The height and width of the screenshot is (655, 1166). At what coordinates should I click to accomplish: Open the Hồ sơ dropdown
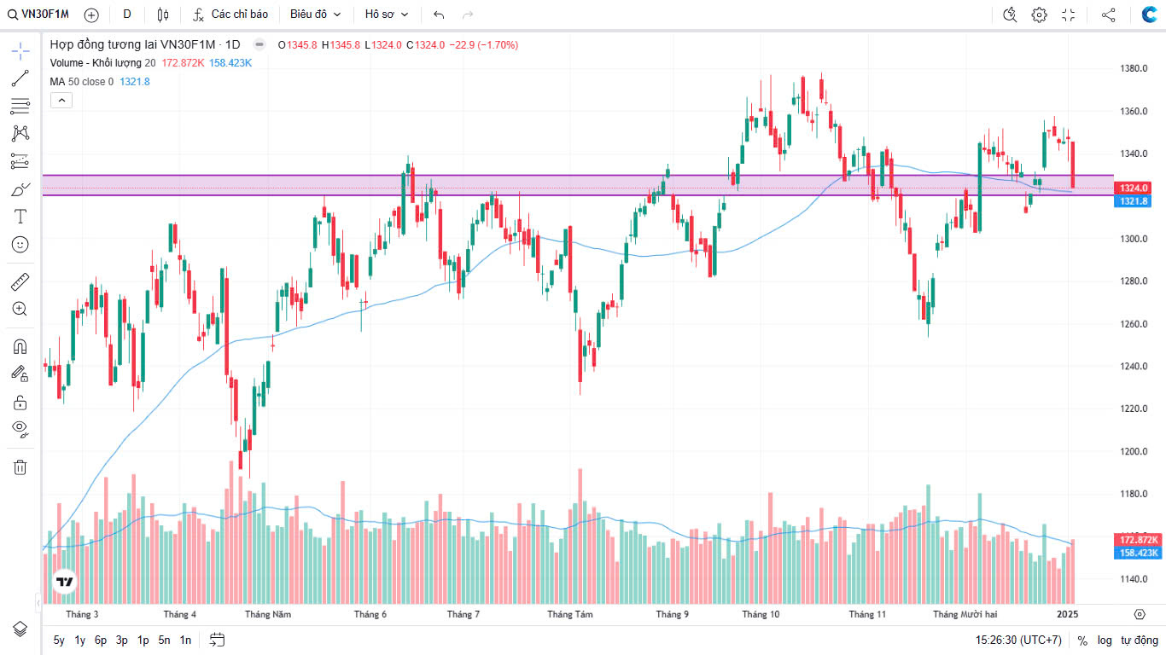pos(387,14)
